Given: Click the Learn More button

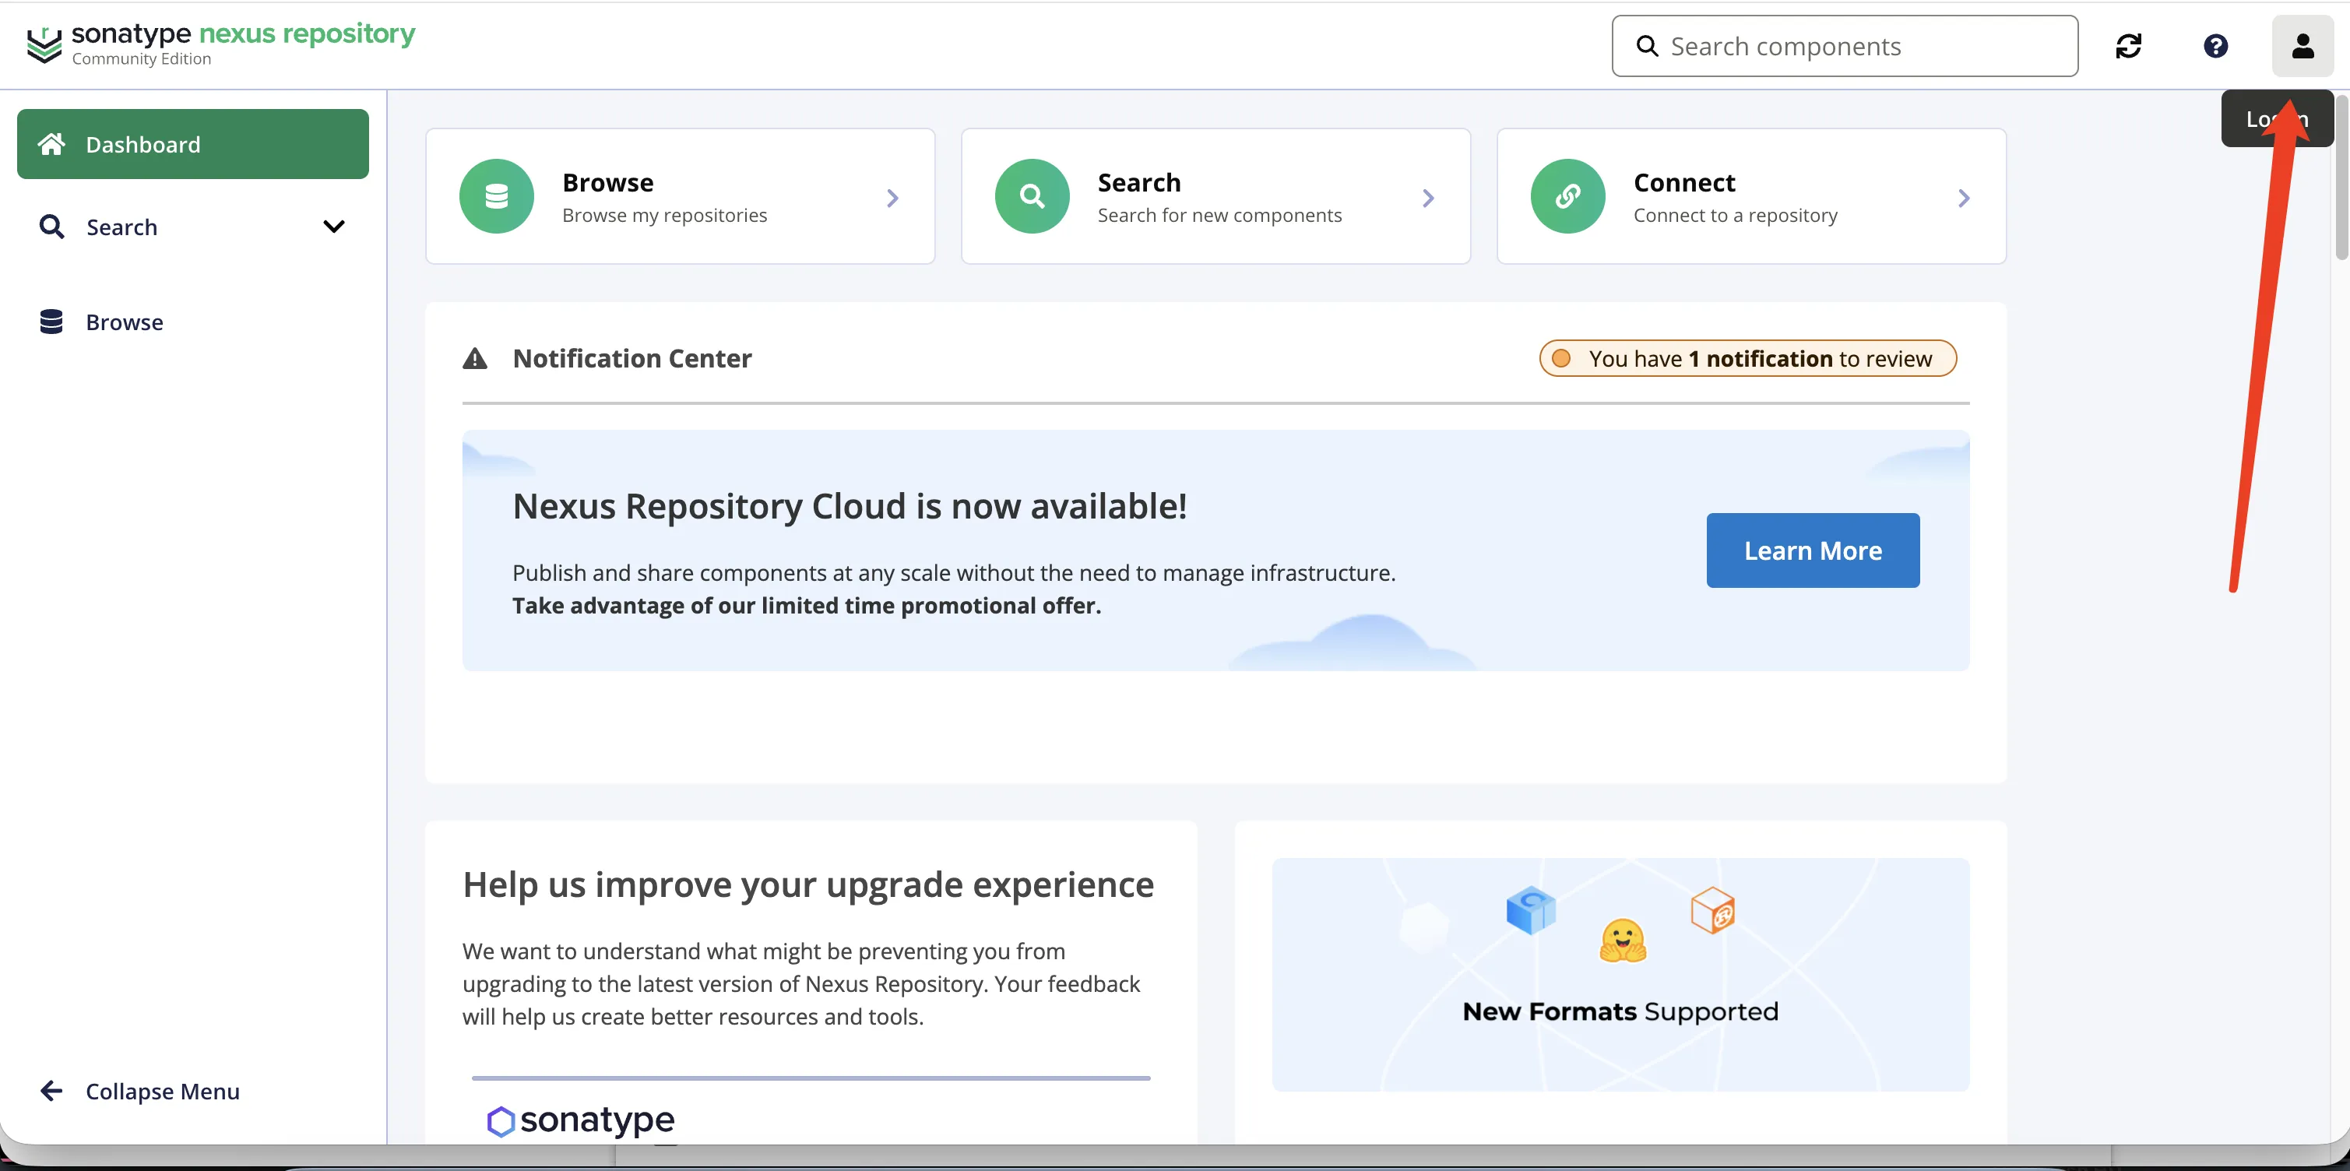Looking at the screenshot, I should click(x=1813, y=550).
